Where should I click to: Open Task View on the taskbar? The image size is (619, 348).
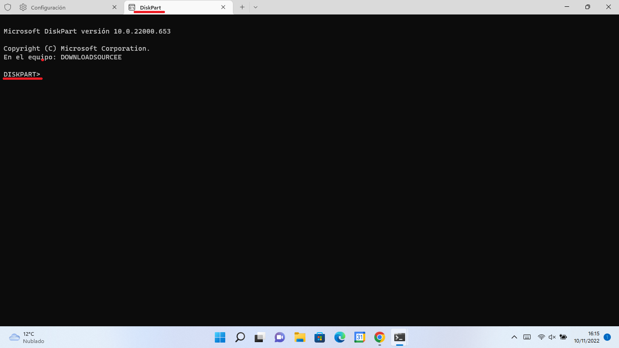[x=260, y=337]
